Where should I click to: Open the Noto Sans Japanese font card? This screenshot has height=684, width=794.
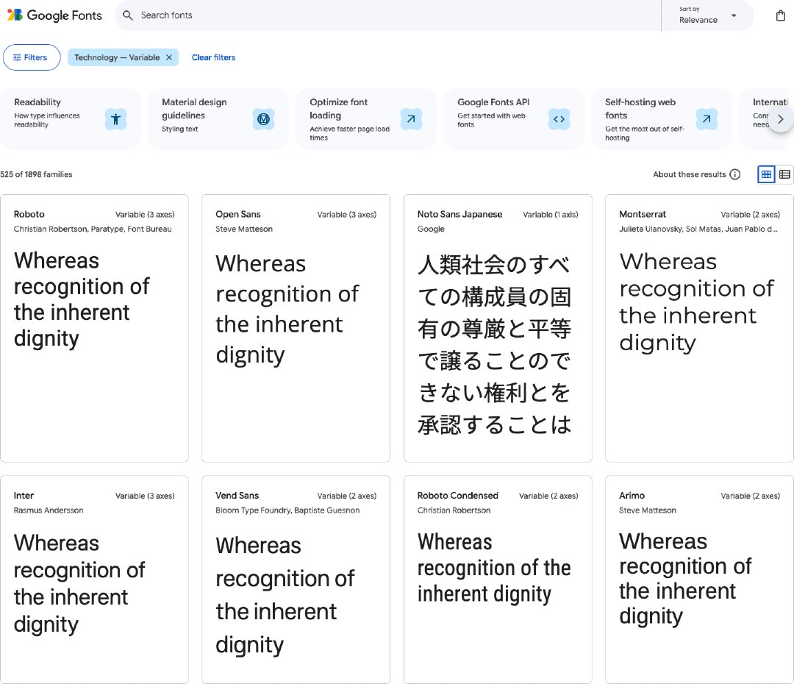coord(498,328)
